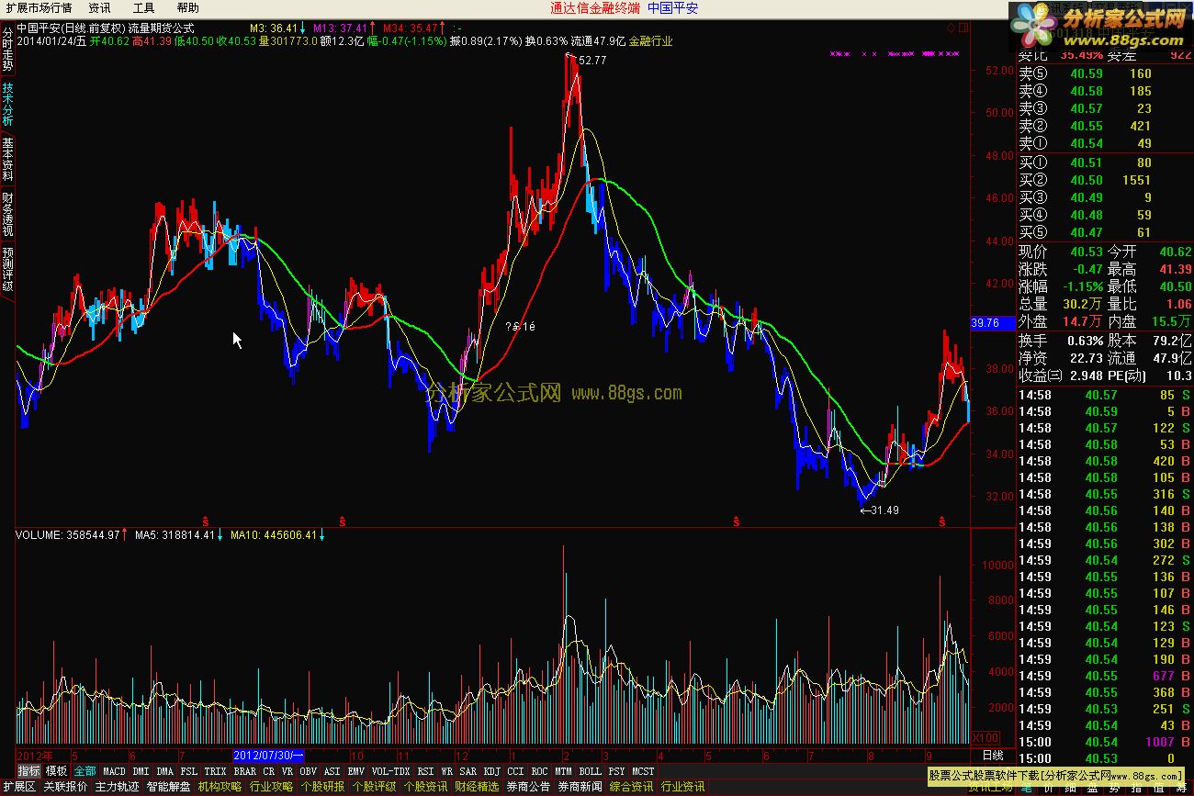Open the 工具 menu
The image size is (1194, 796).
click(x=143, y=7)
